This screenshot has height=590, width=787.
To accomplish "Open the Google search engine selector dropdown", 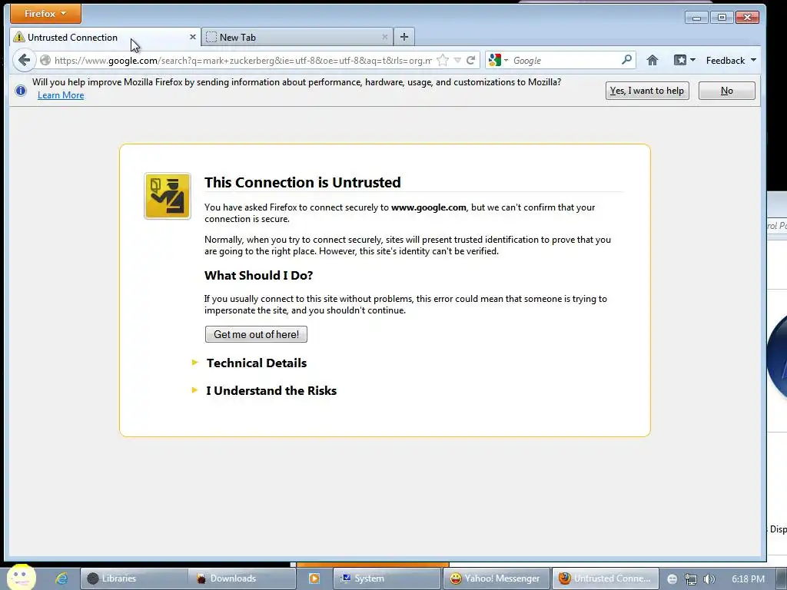I will (x=498, y=60).
